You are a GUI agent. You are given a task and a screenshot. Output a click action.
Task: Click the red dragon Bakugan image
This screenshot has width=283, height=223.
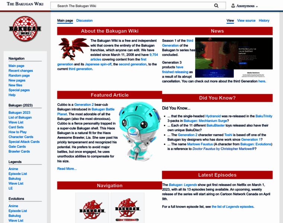click(73, 49)
